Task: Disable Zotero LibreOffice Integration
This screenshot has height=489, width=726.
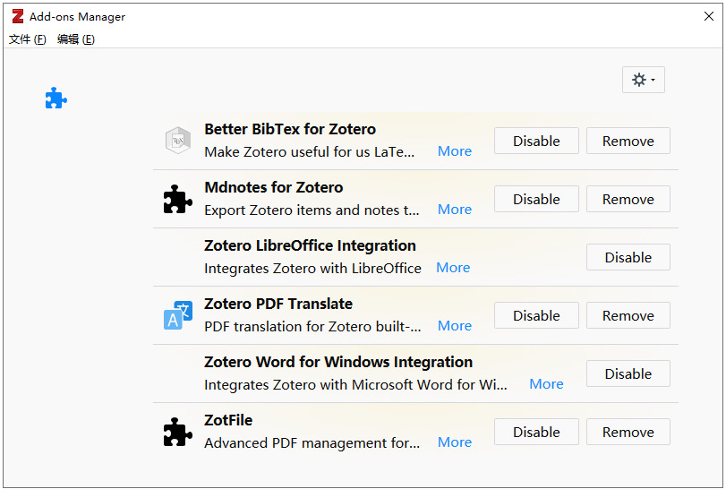Action: pos(628,257)
